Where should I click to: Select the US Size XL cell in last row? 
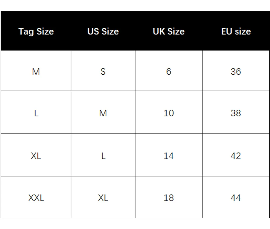point(103,197)
